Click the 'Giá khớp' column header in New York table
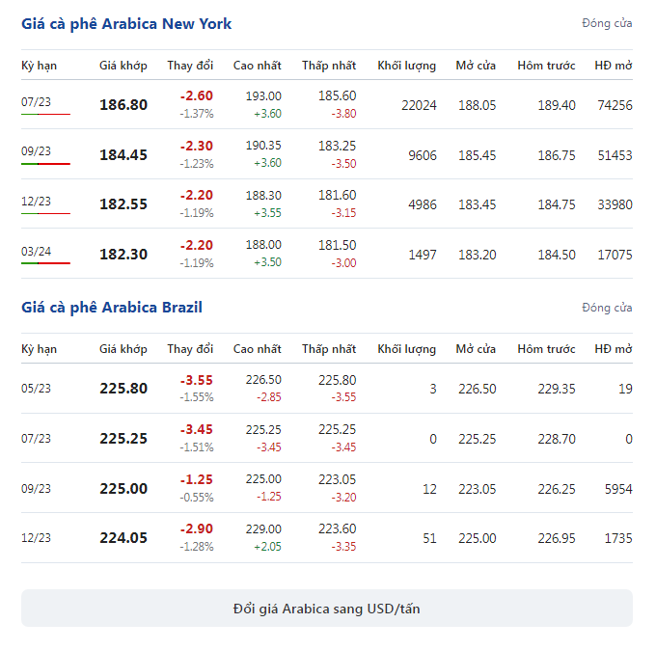 123,66
